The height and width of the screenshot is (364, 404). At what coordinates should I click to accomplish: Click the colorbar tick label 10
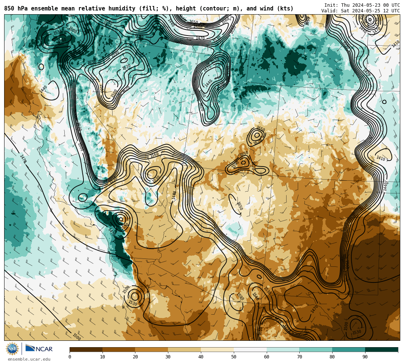click(x=102, y=357)
